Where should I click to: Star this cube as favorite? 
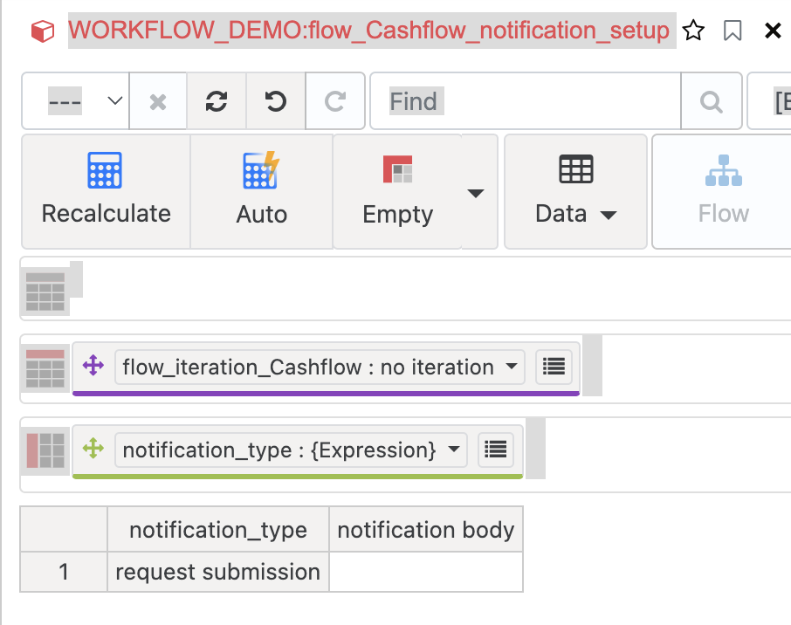[693, 31]
